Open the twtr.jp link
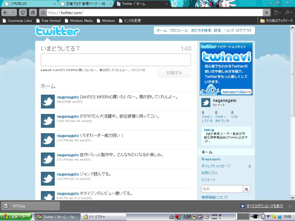295x221 pixels. [209, 130]
